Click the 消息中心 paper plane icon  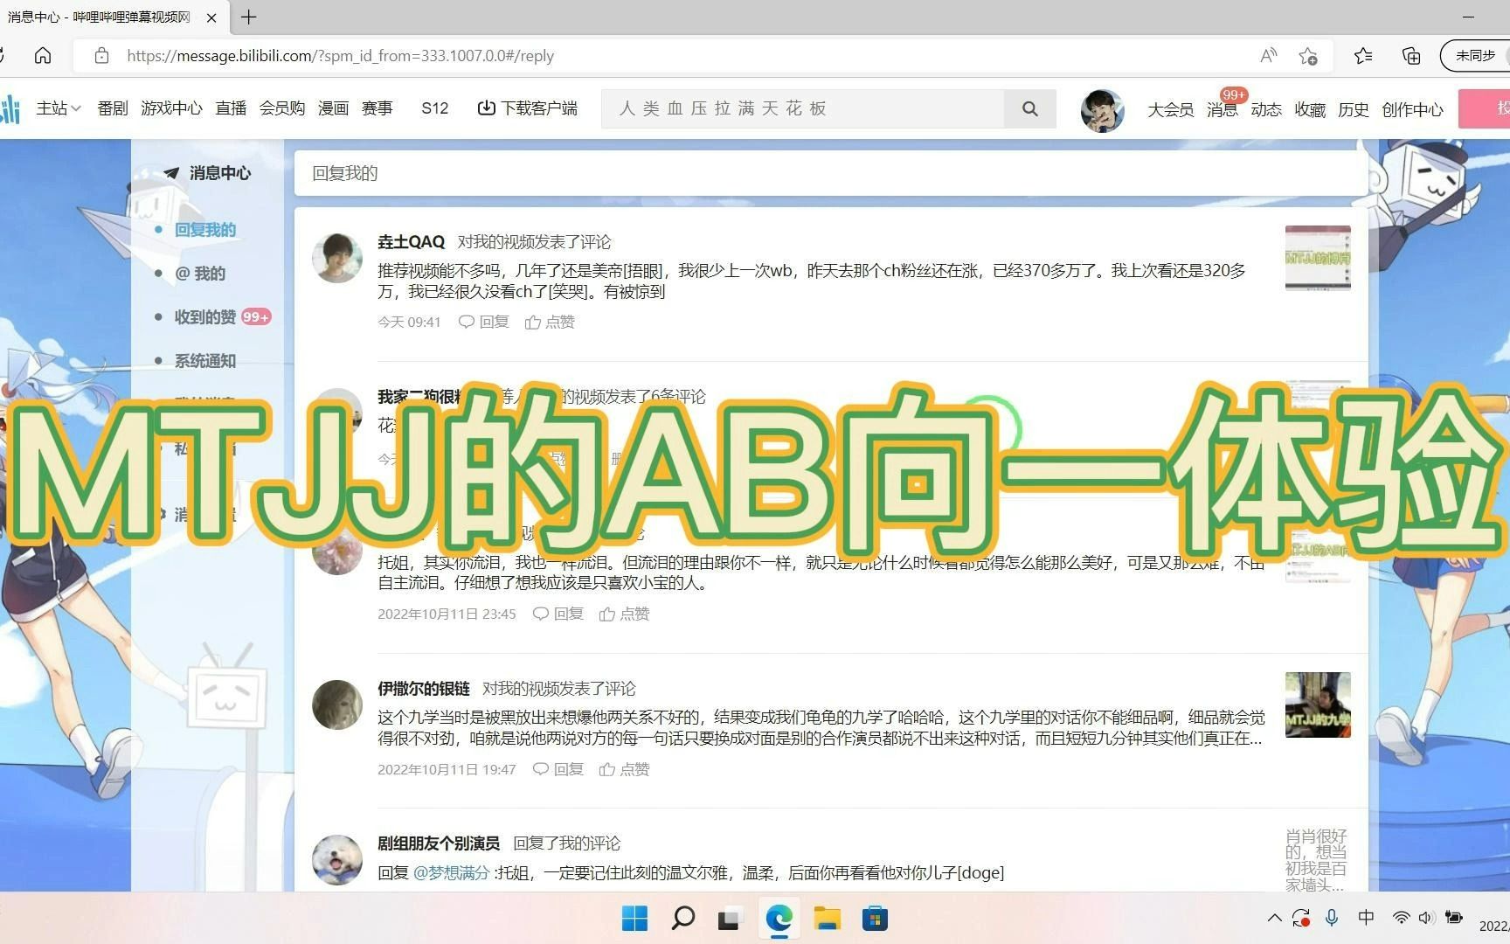pyautogui.click(x=171, y=173)
